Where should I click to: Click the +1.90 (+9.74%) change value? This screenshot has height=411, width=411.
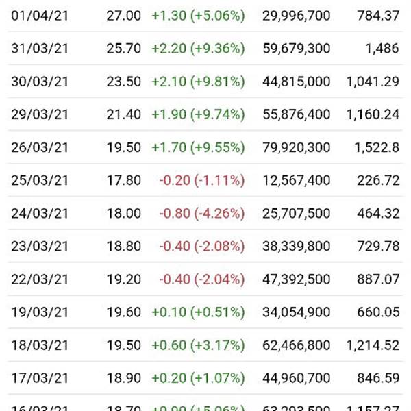point(198,114)
